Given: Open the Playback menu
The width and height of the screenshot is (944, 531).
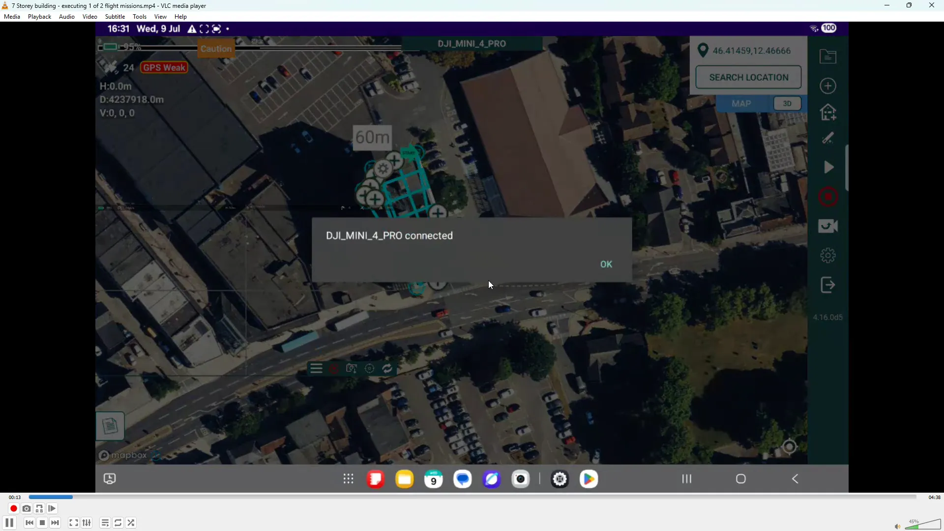Looking at the screenshot, I should (x=39, y=17).
